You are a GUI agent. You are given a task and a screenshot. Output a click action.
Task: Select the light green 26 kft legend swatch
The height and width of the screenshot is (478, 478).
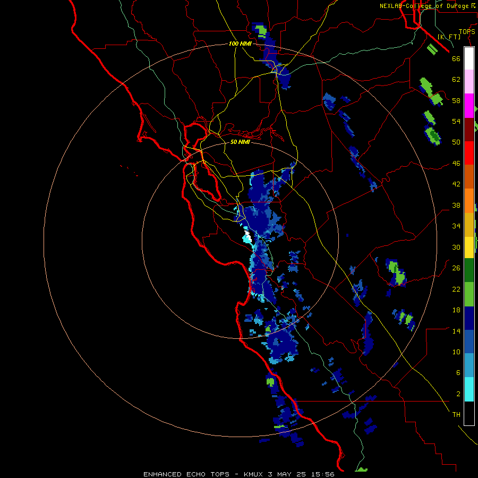click(469, 294)
